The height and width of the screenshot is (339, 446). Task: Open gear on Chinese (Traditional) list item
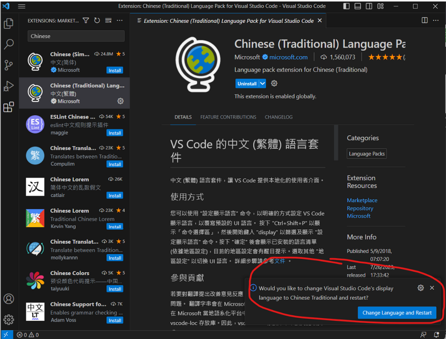(120, 101)
